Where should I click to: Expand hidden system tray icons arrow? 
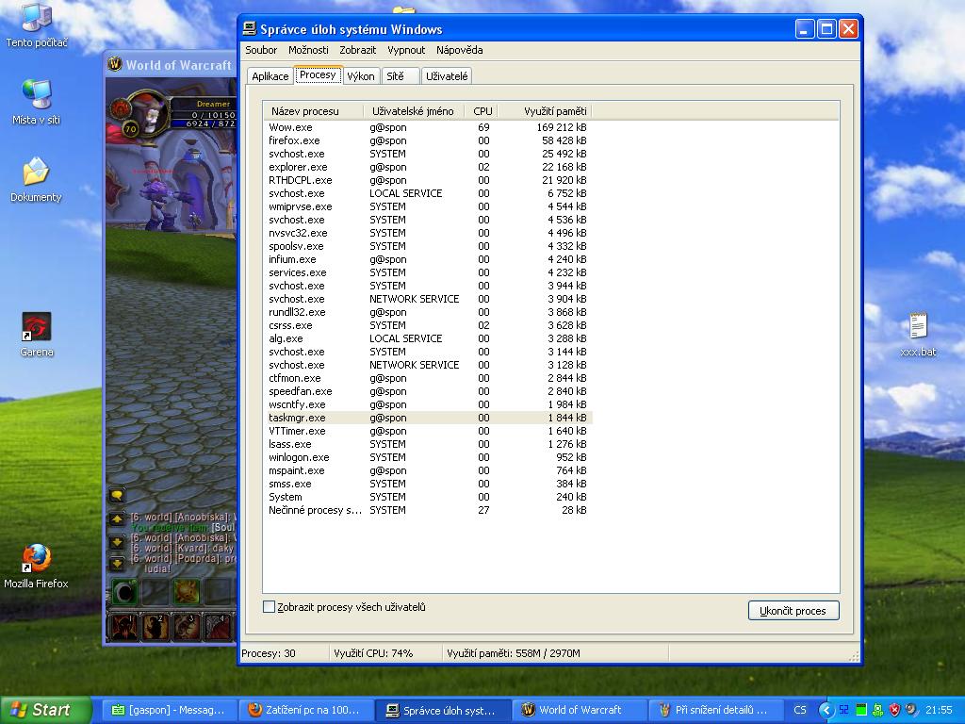[826, 710]
